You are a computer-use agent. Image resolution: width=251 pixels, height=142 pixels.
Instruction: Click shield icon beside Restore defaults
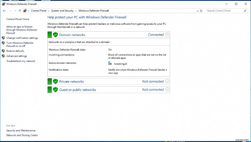click(x=3, y=51)
